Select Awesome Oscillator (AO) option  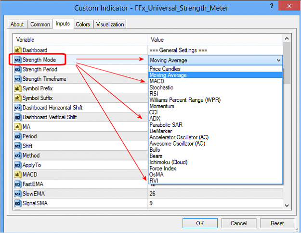pyautogui.click(x=215, y=144)
